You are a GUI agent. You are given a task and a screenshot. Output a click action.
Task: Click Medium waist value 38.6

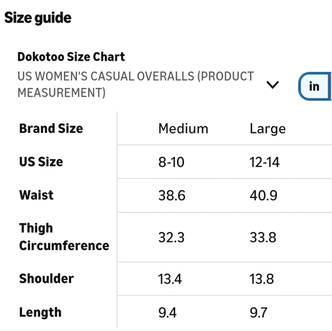[x=172, y=196]
